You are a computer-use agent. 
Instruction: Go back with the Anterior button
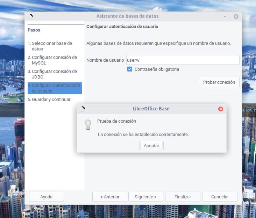point(110,197)
